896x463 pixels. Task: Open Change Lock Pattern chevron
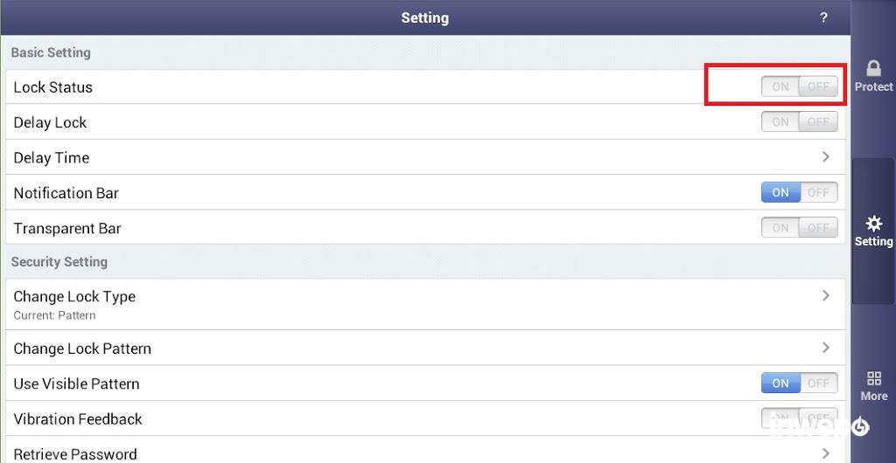(825, 348)
